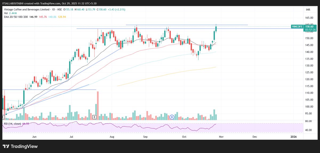Click the 'Jun' label on time axis

34,137
